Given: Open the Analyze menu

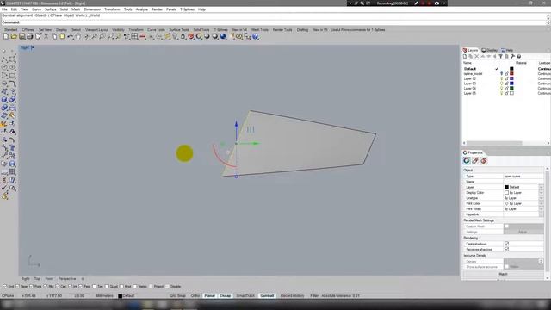Looking at the screenshot, I should pyautogui.click(x=141, y=9).
